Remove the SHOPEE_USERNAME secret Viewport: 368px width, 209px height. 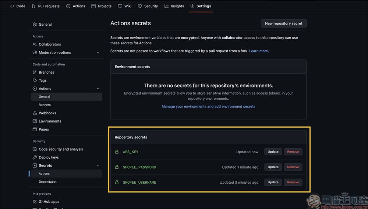pos(293,183)
